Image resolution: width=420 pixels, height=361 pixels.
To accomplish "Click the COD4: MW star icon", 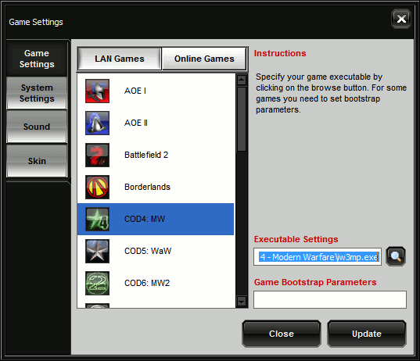I will (x=97, y=219).
